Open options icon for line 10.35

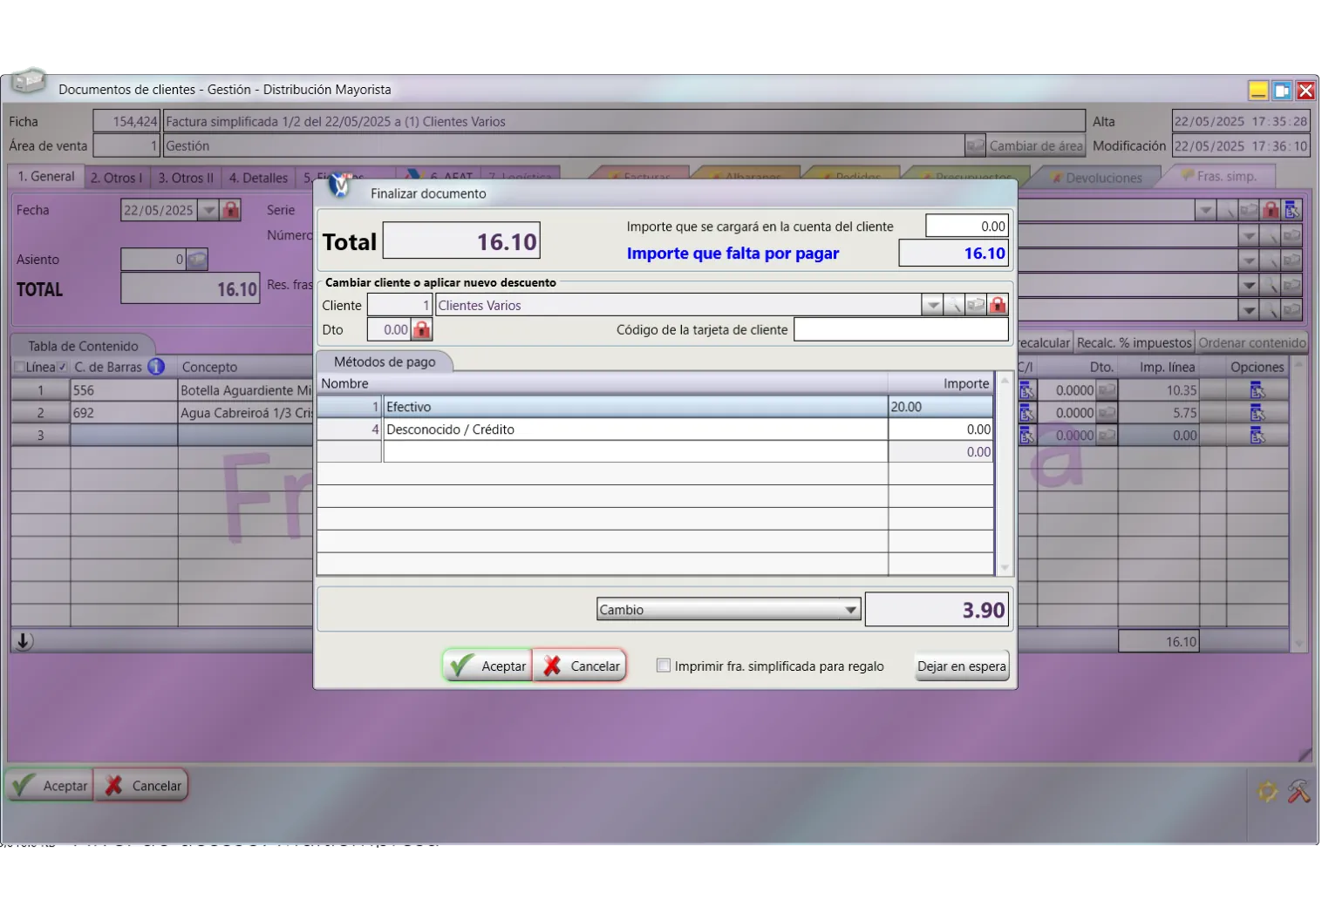[x=1257, y=390]
